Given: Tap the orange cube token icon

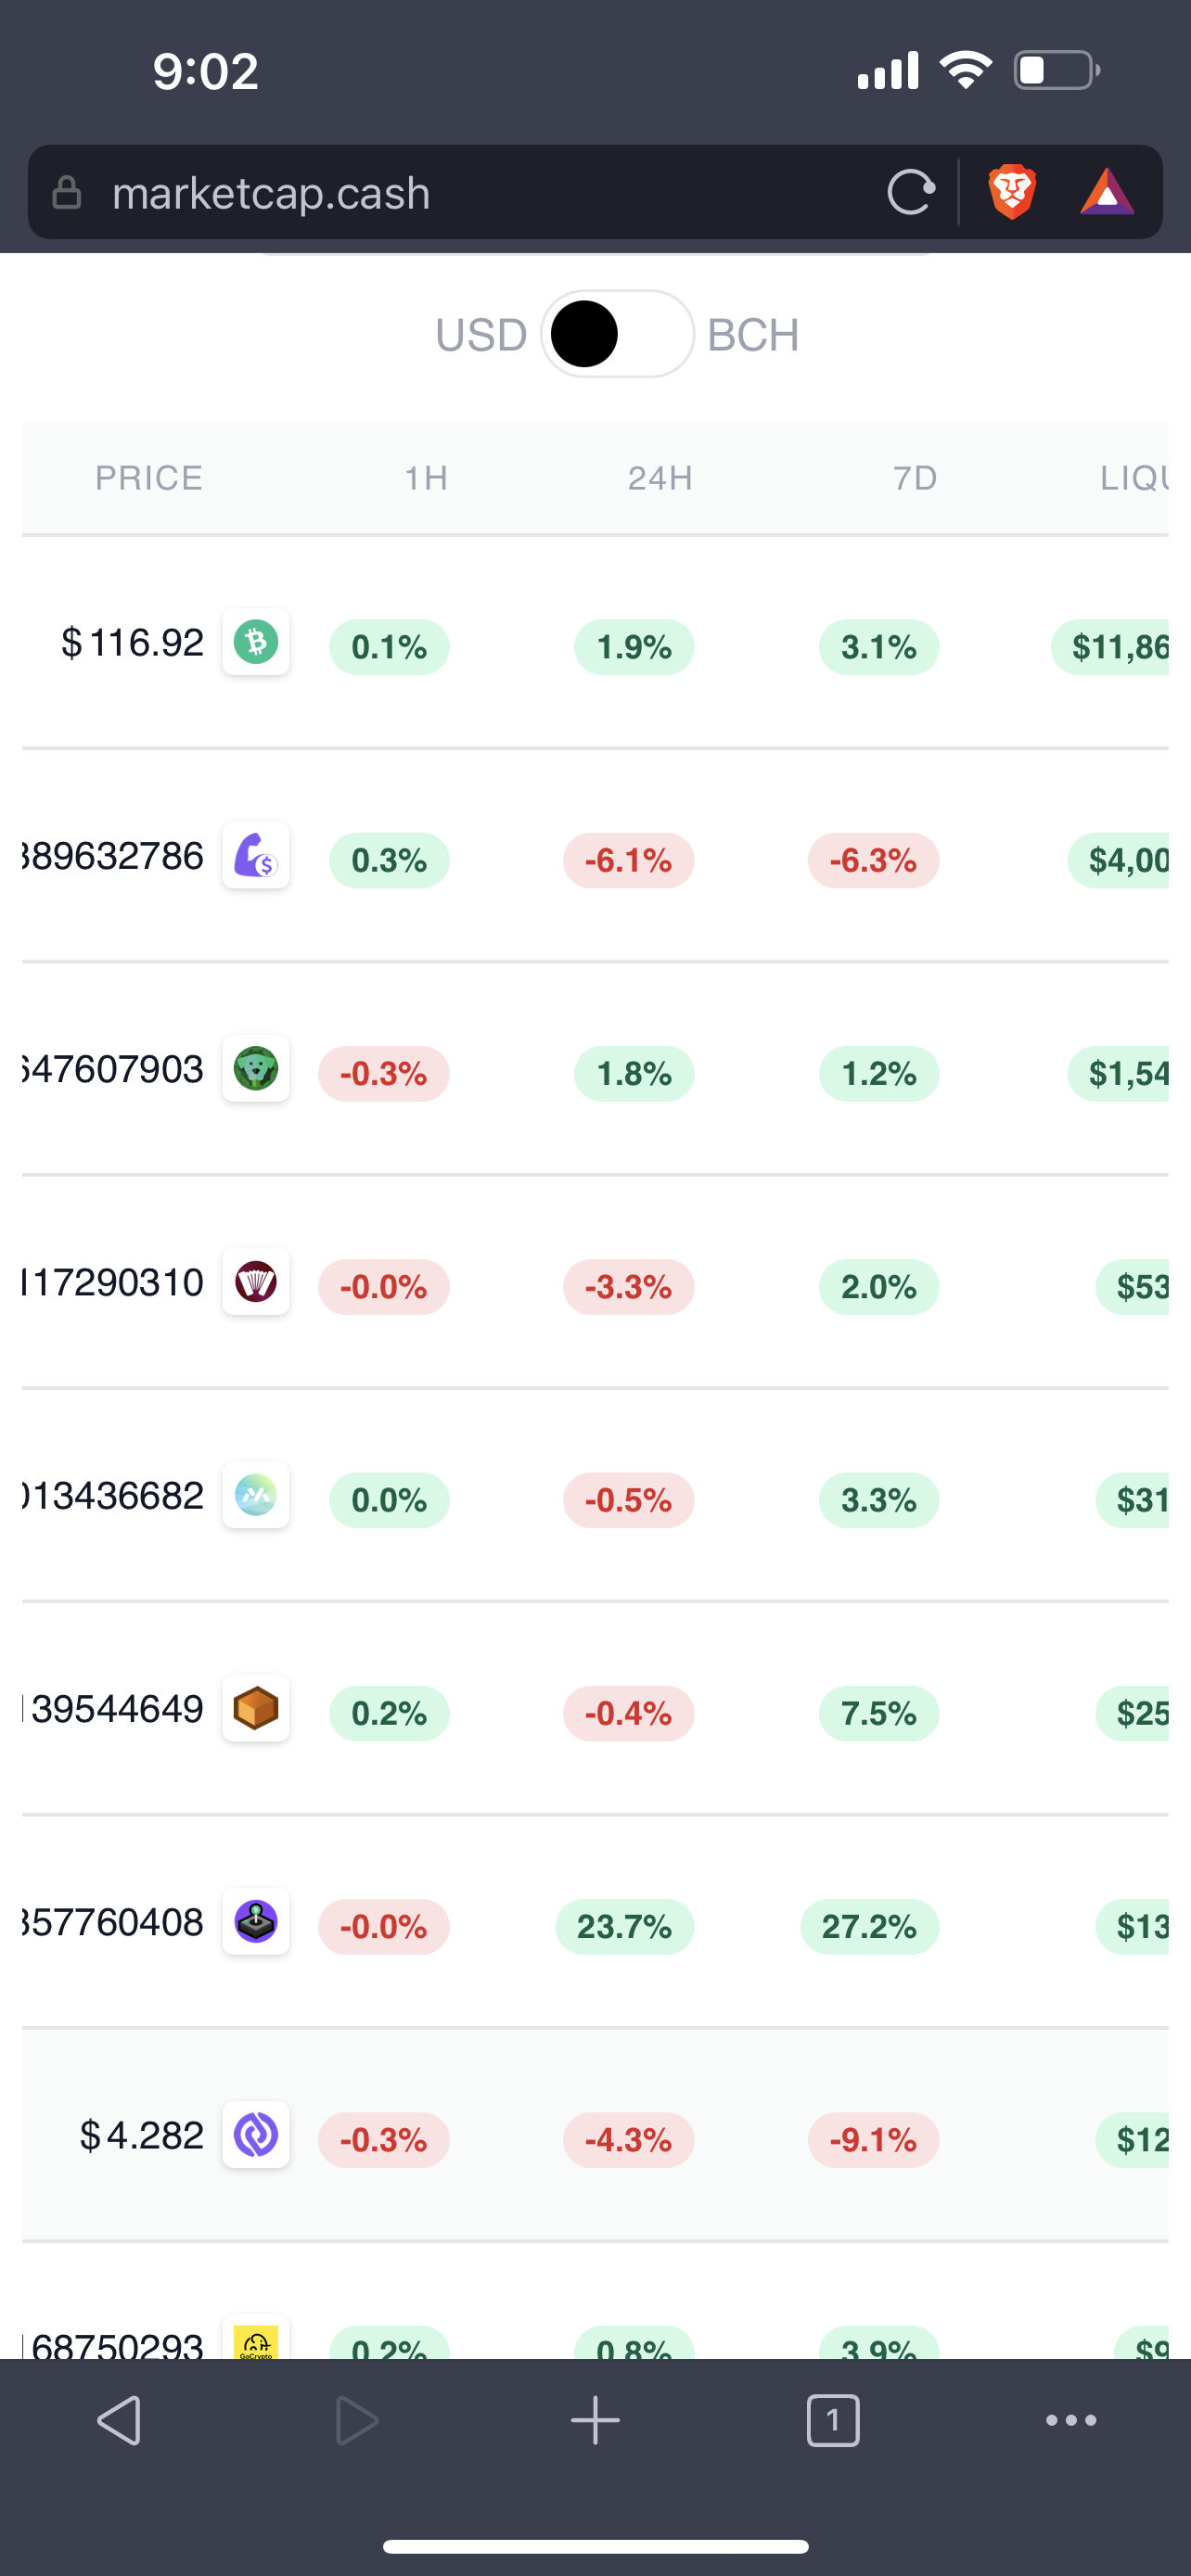Looking at the screenshot, I should point(256,1708).
